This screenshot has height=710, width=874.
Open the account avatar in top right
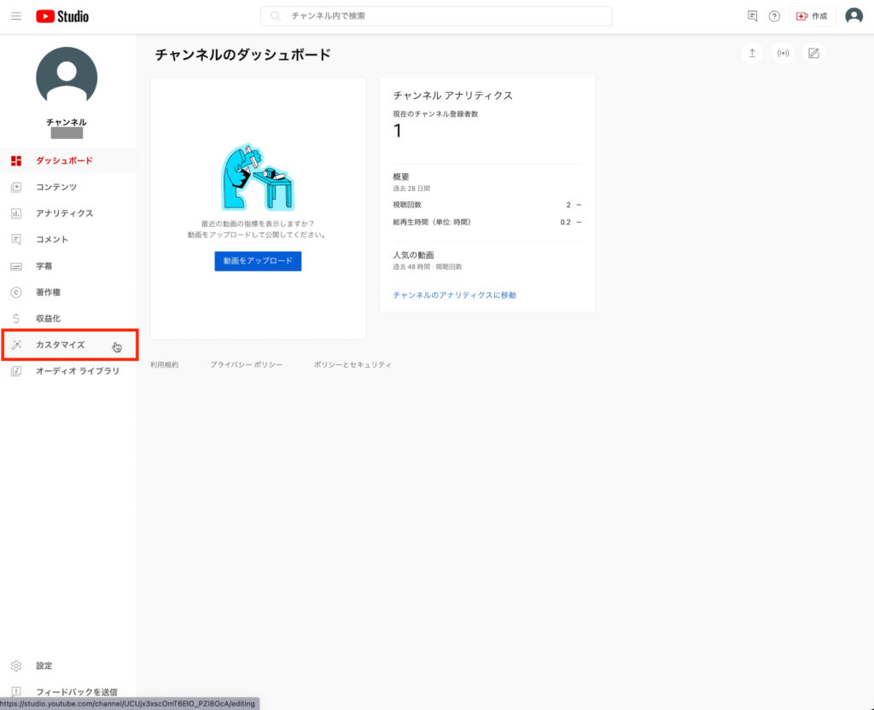point(854,16)
